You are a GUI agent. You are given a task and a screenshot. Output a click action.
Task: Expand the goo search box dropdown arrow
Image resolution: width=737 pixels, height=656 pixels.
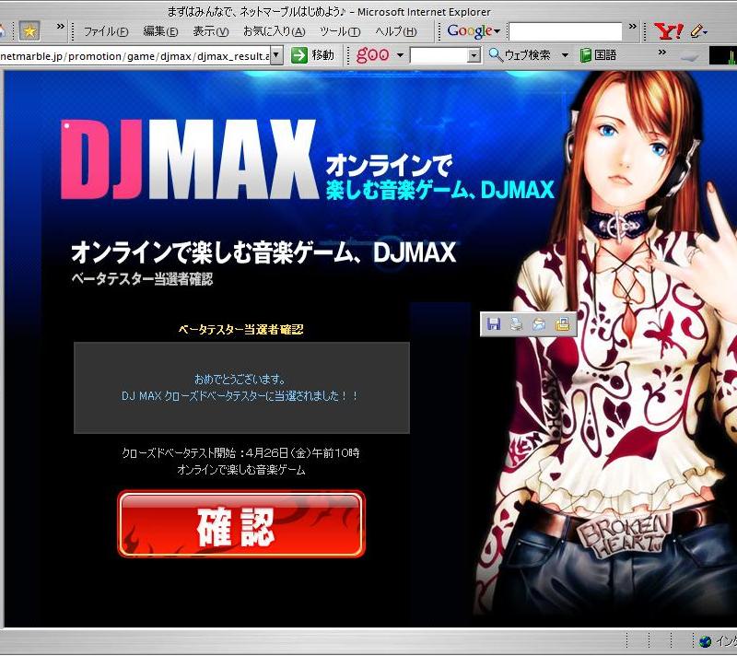[474, 56]
